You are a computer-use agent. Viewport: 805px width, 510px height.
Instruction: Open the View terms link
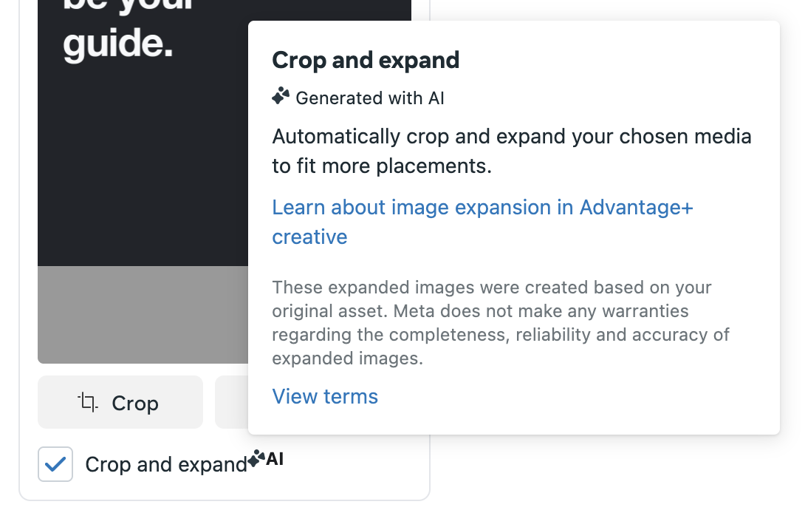coord(325,397)
